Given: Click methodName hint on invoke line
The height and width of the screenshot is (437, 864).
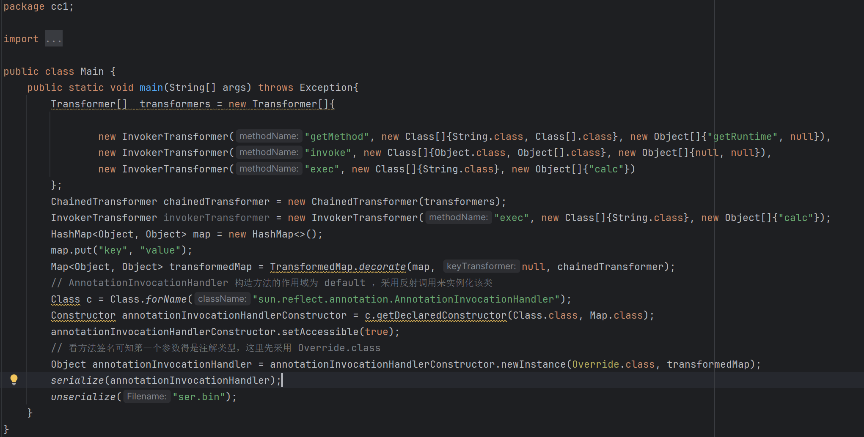Looking at the screenshot, I should [269, 152].
